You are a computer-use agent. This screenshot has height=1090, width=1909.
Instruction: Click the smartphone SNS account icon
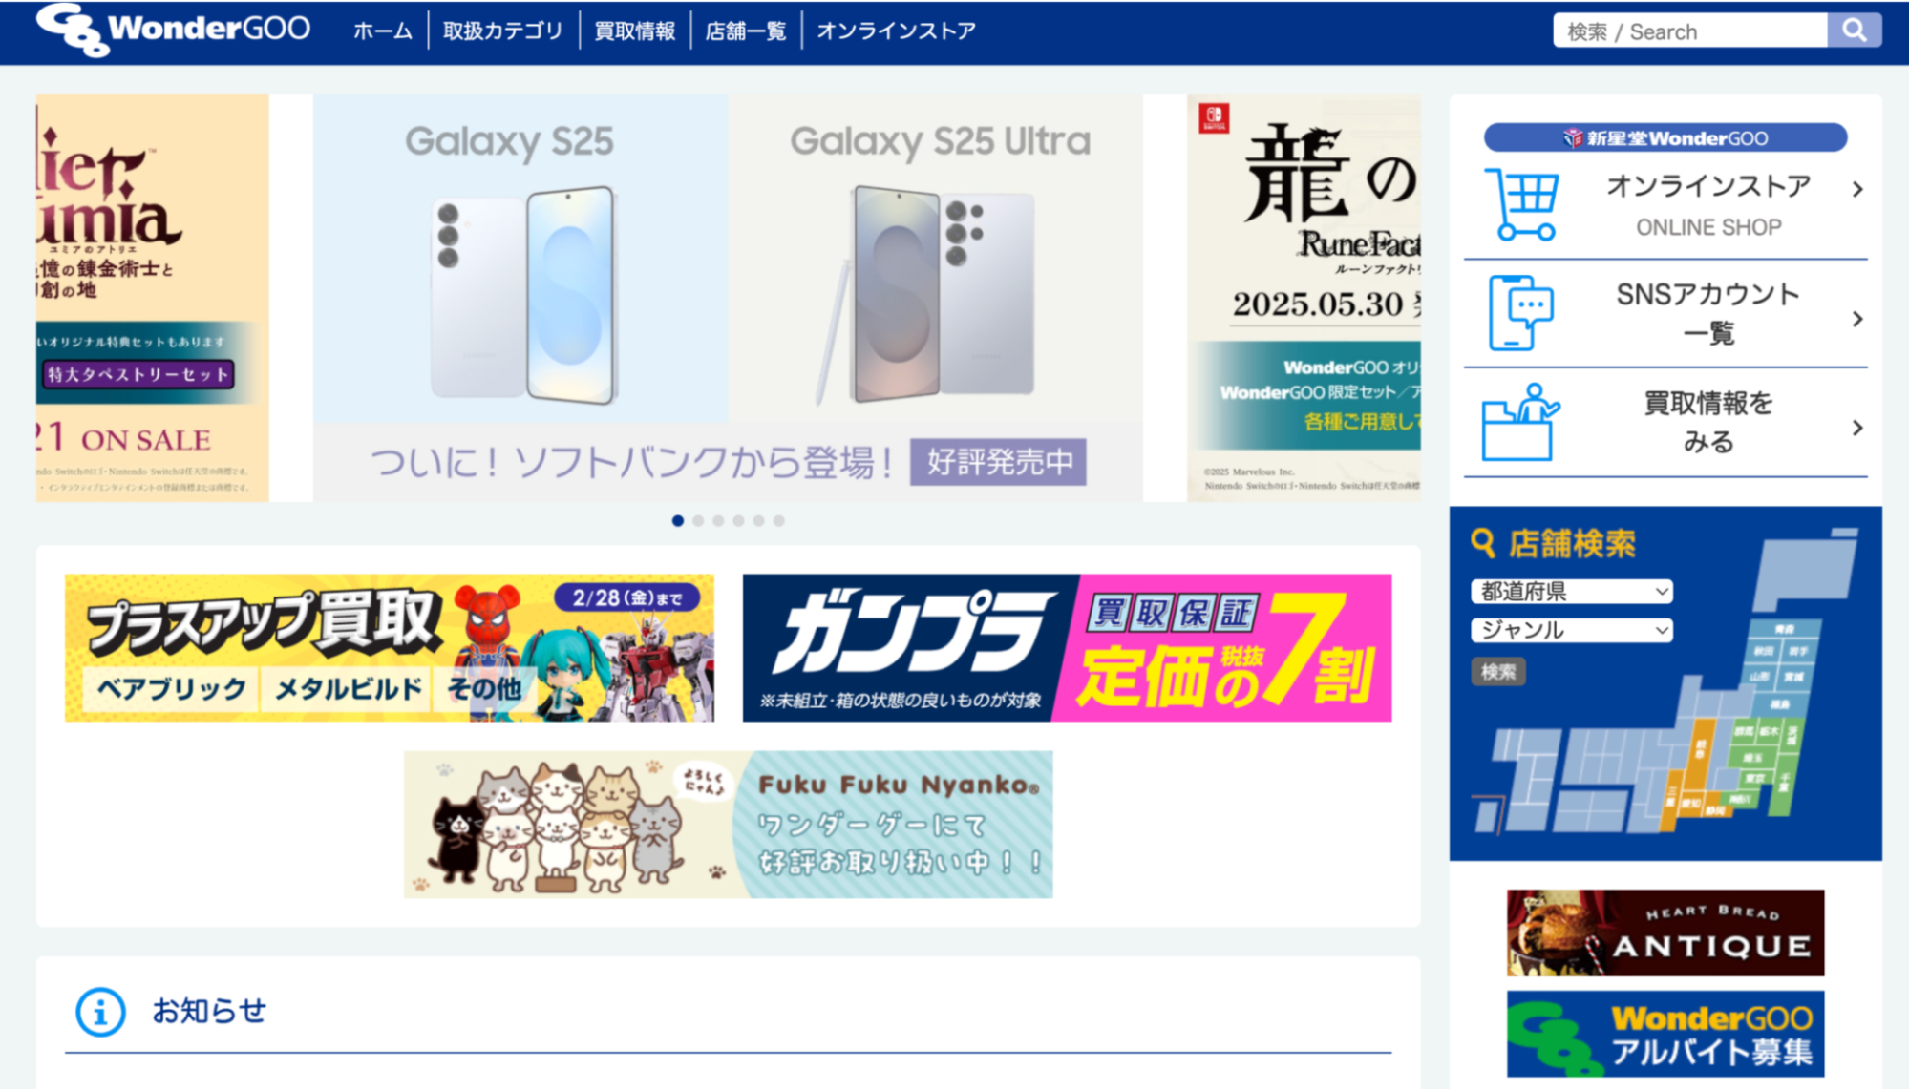click(x=1520, y=312)
